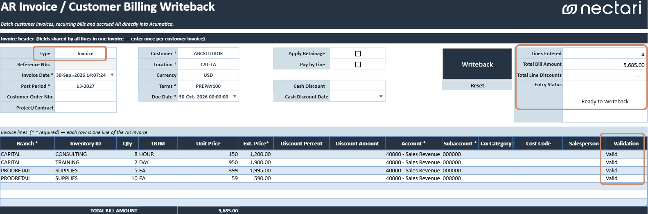Click the Cost Code column header
This screenshot has width=648, height=214.
point(538,143)
